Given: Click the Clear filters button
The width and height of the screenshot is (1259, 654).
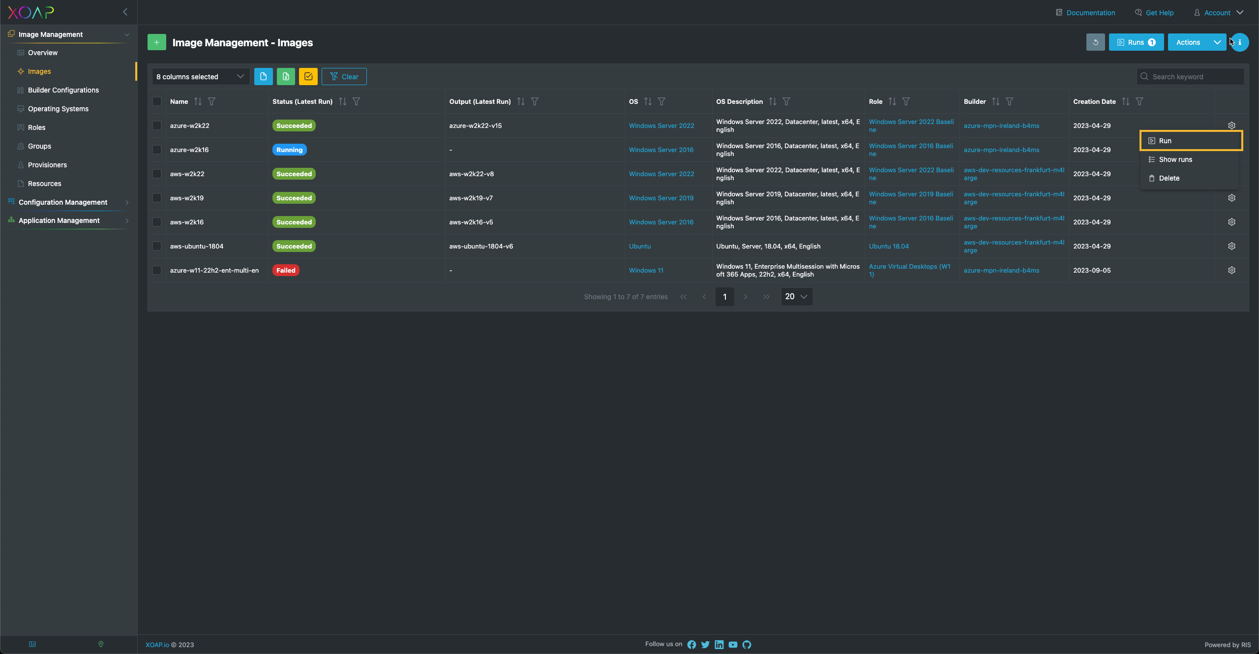Looking at the screenshot, I should [344, 76].
